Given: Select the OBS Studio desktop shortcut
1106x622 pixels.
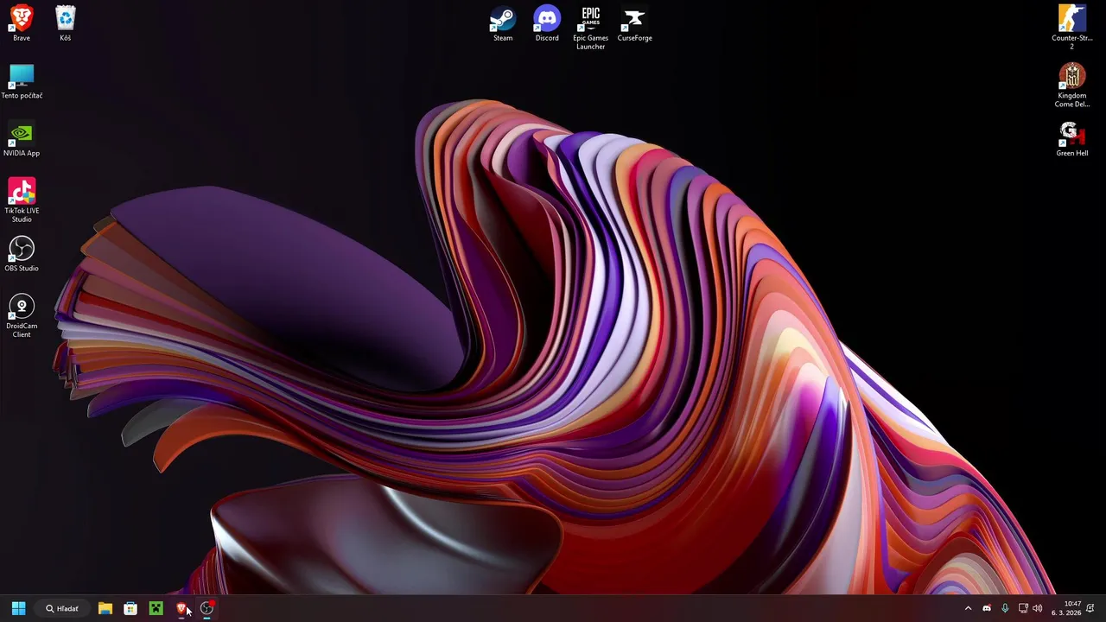Looking at the screenshot, I should pos(22,254).
